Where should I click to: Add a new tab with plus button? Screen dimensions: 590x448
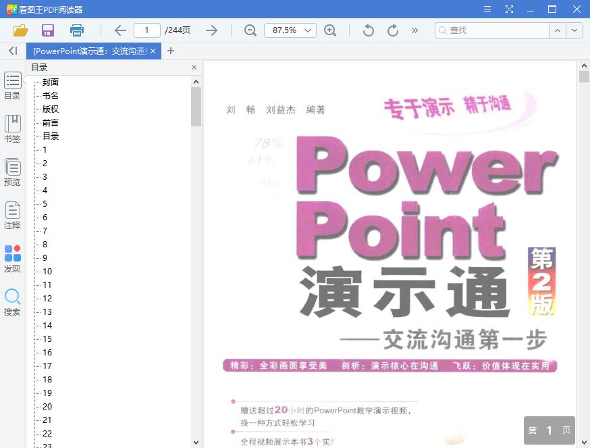(171, 51)
